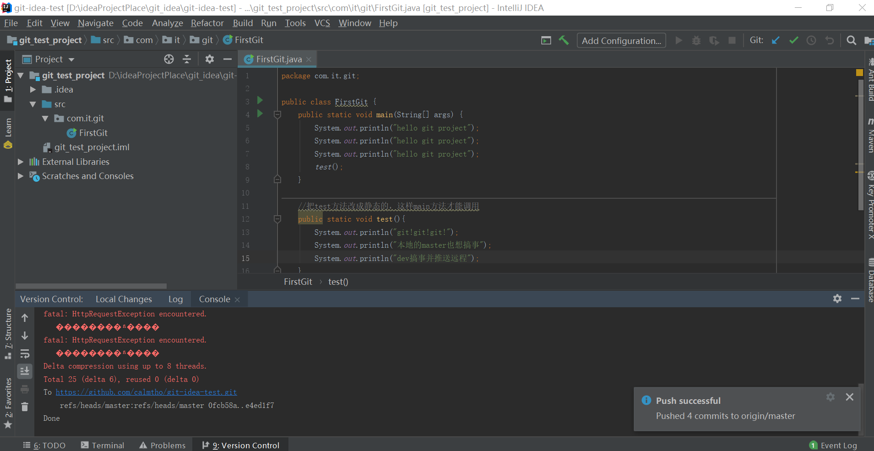Viewport: 874px width, 451px height.
Task: Click the console up arrow icon
Action: click(25, 317)
